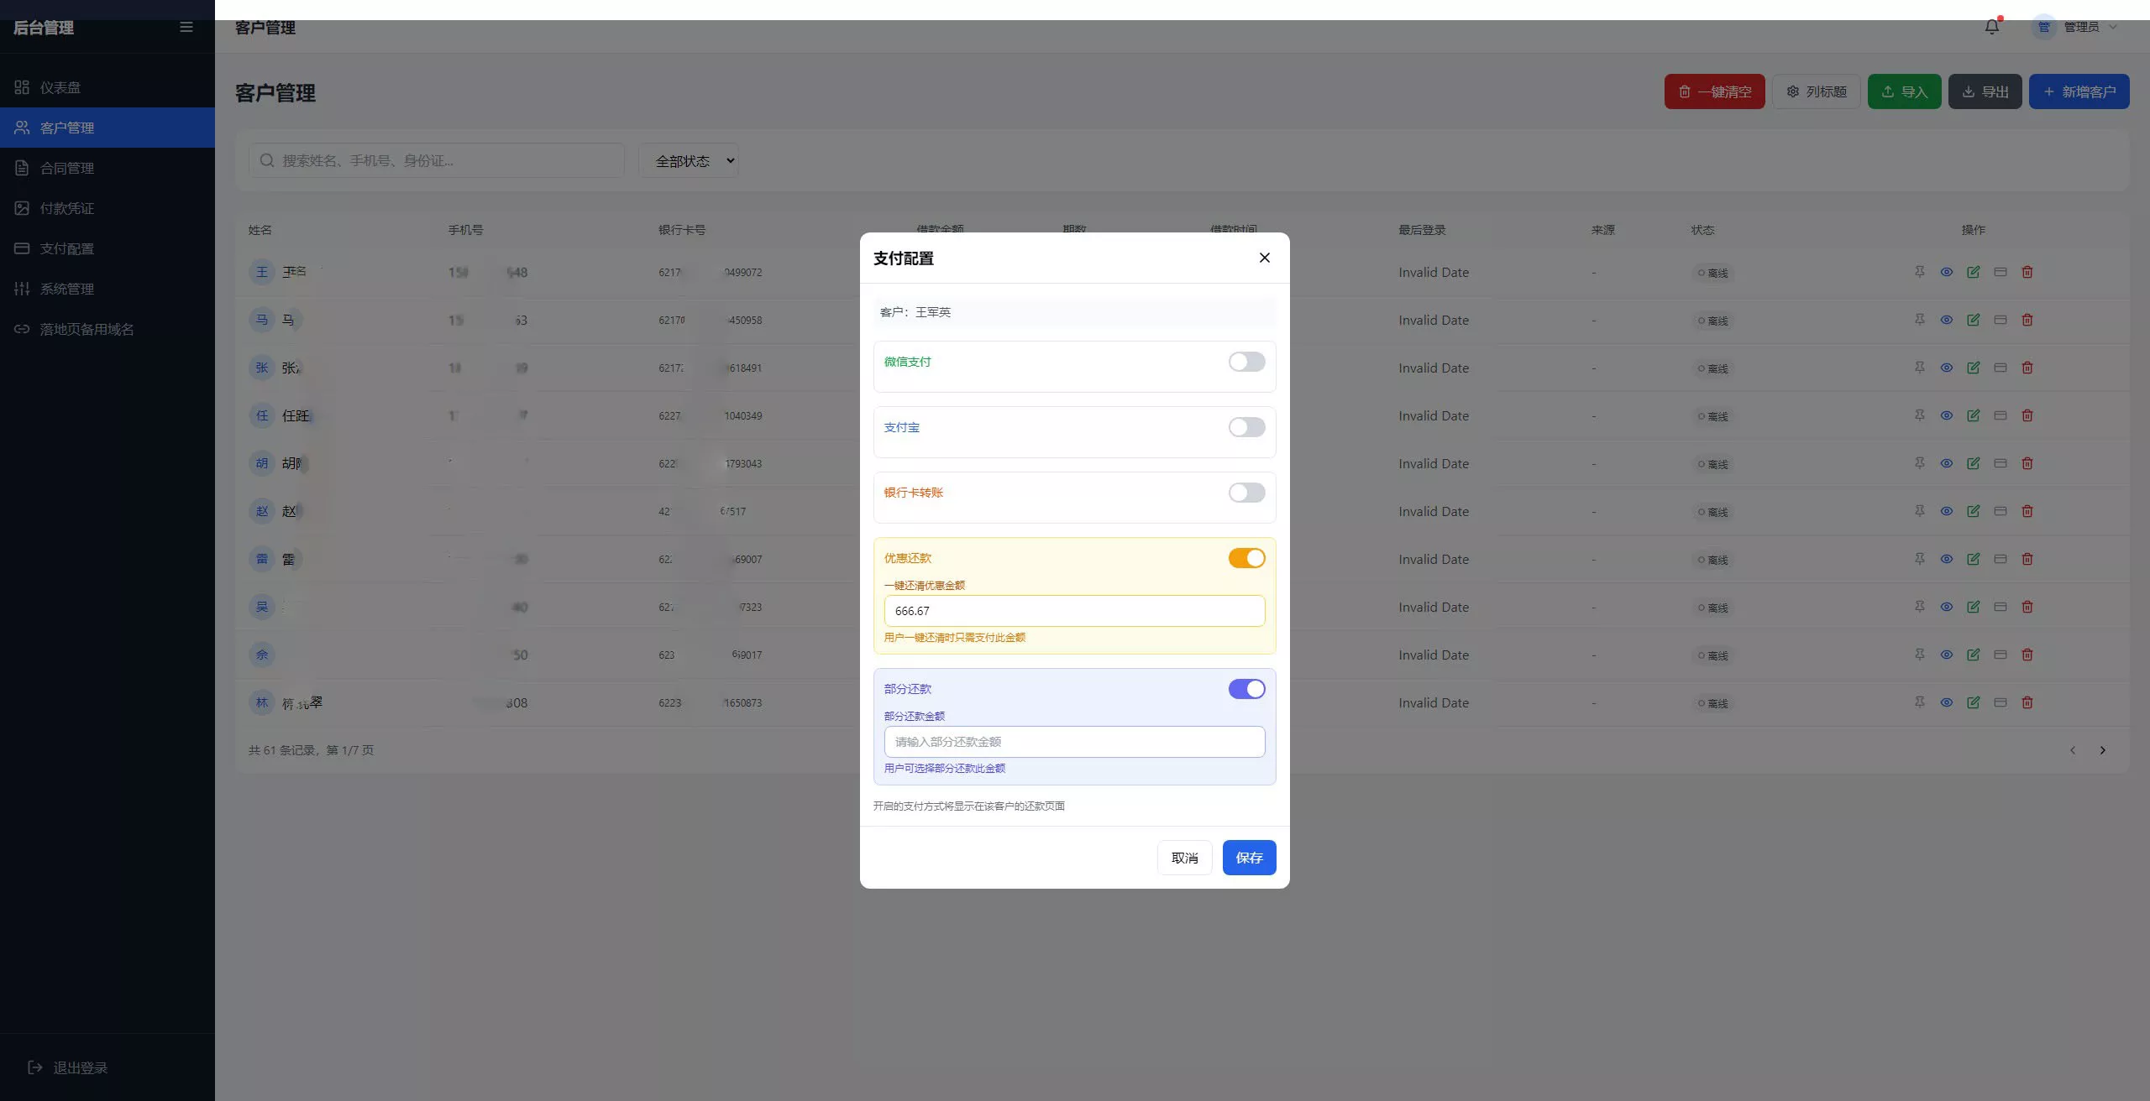Click the payment card icon in fourth row
Image resolution: width=2150 pixels, height=1101 pixels.
(x=2000, y=415)
